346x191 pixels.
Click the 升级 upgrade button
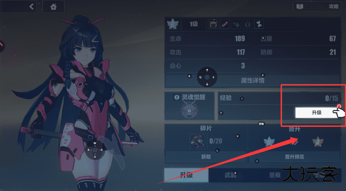[317, 112]
